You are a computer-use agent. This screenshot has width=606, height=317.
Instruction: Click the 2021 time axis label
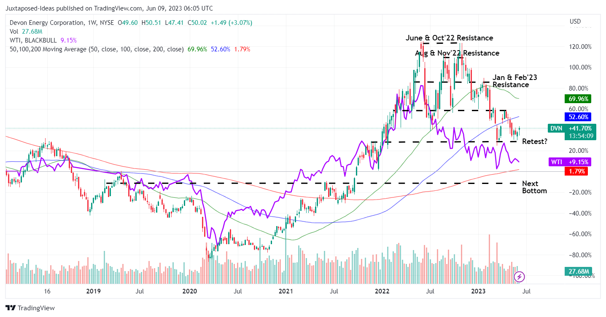click(286, 291)
